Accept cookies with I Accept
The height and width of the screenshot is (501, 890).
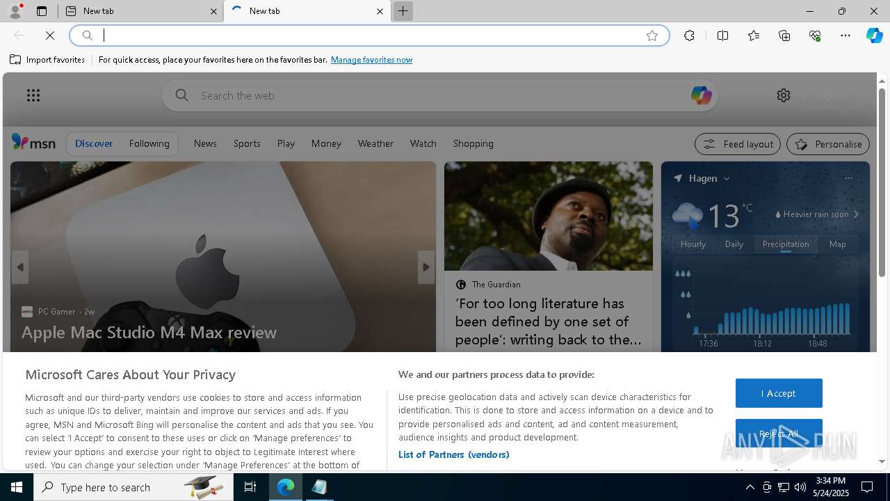779,393
